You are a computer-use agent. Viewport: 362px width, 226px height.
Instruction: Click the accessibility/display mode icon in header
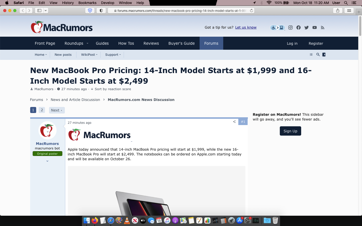click(278, 28)
